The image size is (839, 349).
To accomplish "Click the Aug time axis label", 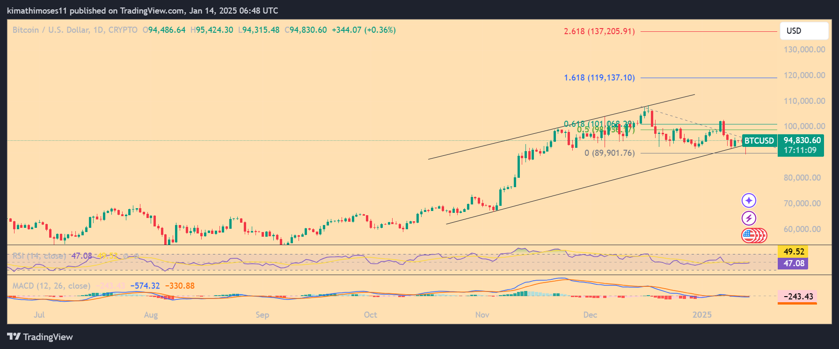I will pyautogui.click(x=151, y=315).
